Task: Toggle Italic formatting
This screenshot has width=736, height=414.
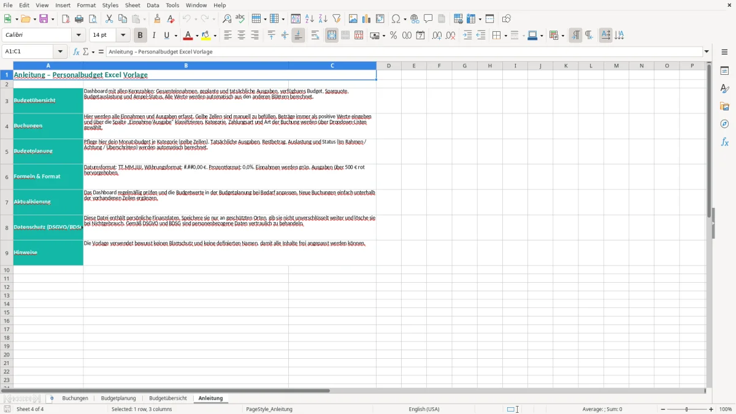Action: (154, 36)
